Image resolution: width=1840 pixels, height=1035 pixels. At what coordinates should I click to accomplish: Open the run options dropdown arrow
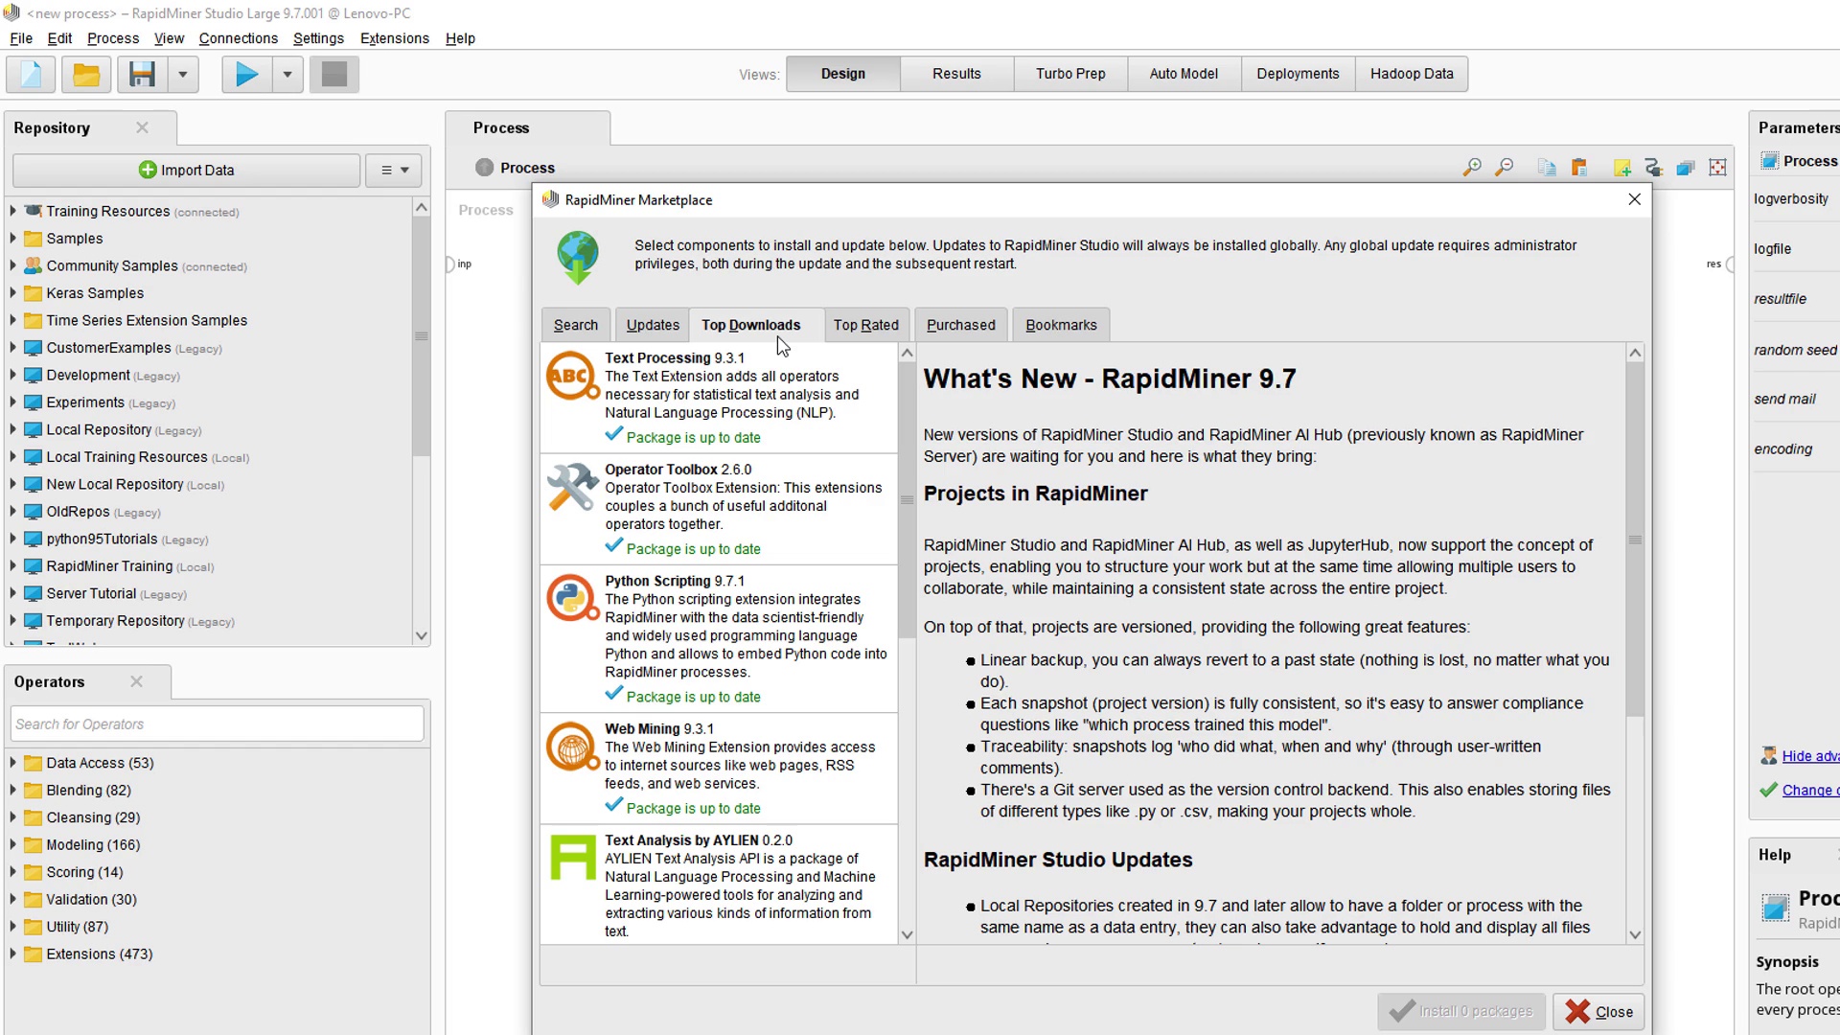point(287,74)
